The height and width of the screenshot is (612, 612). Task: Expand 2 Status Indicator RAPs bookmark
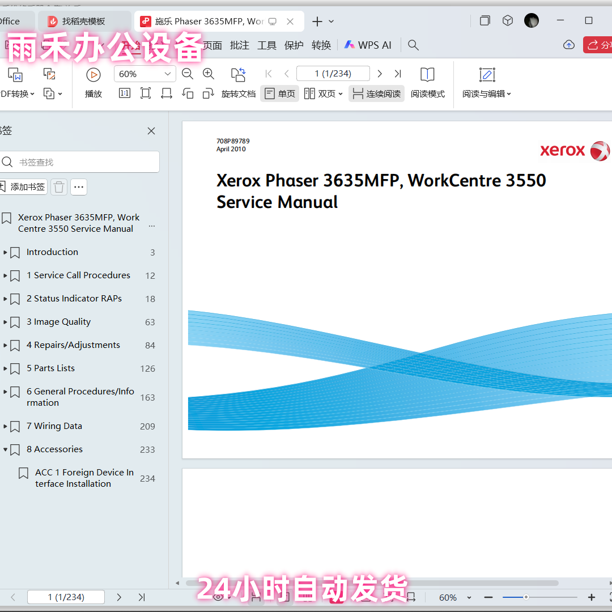(x=6, y=299)
